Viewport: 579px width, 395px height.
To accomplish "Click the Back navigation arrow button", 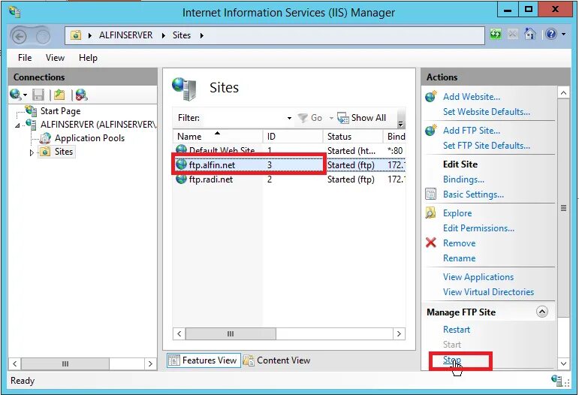I will (20, 36).
